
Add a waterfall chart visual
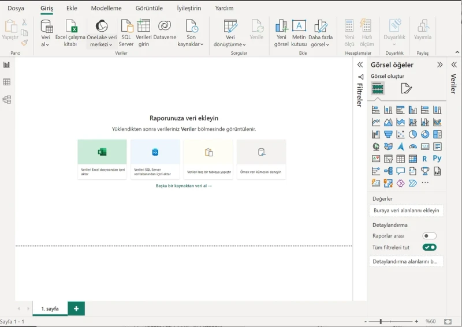point(376,134)
